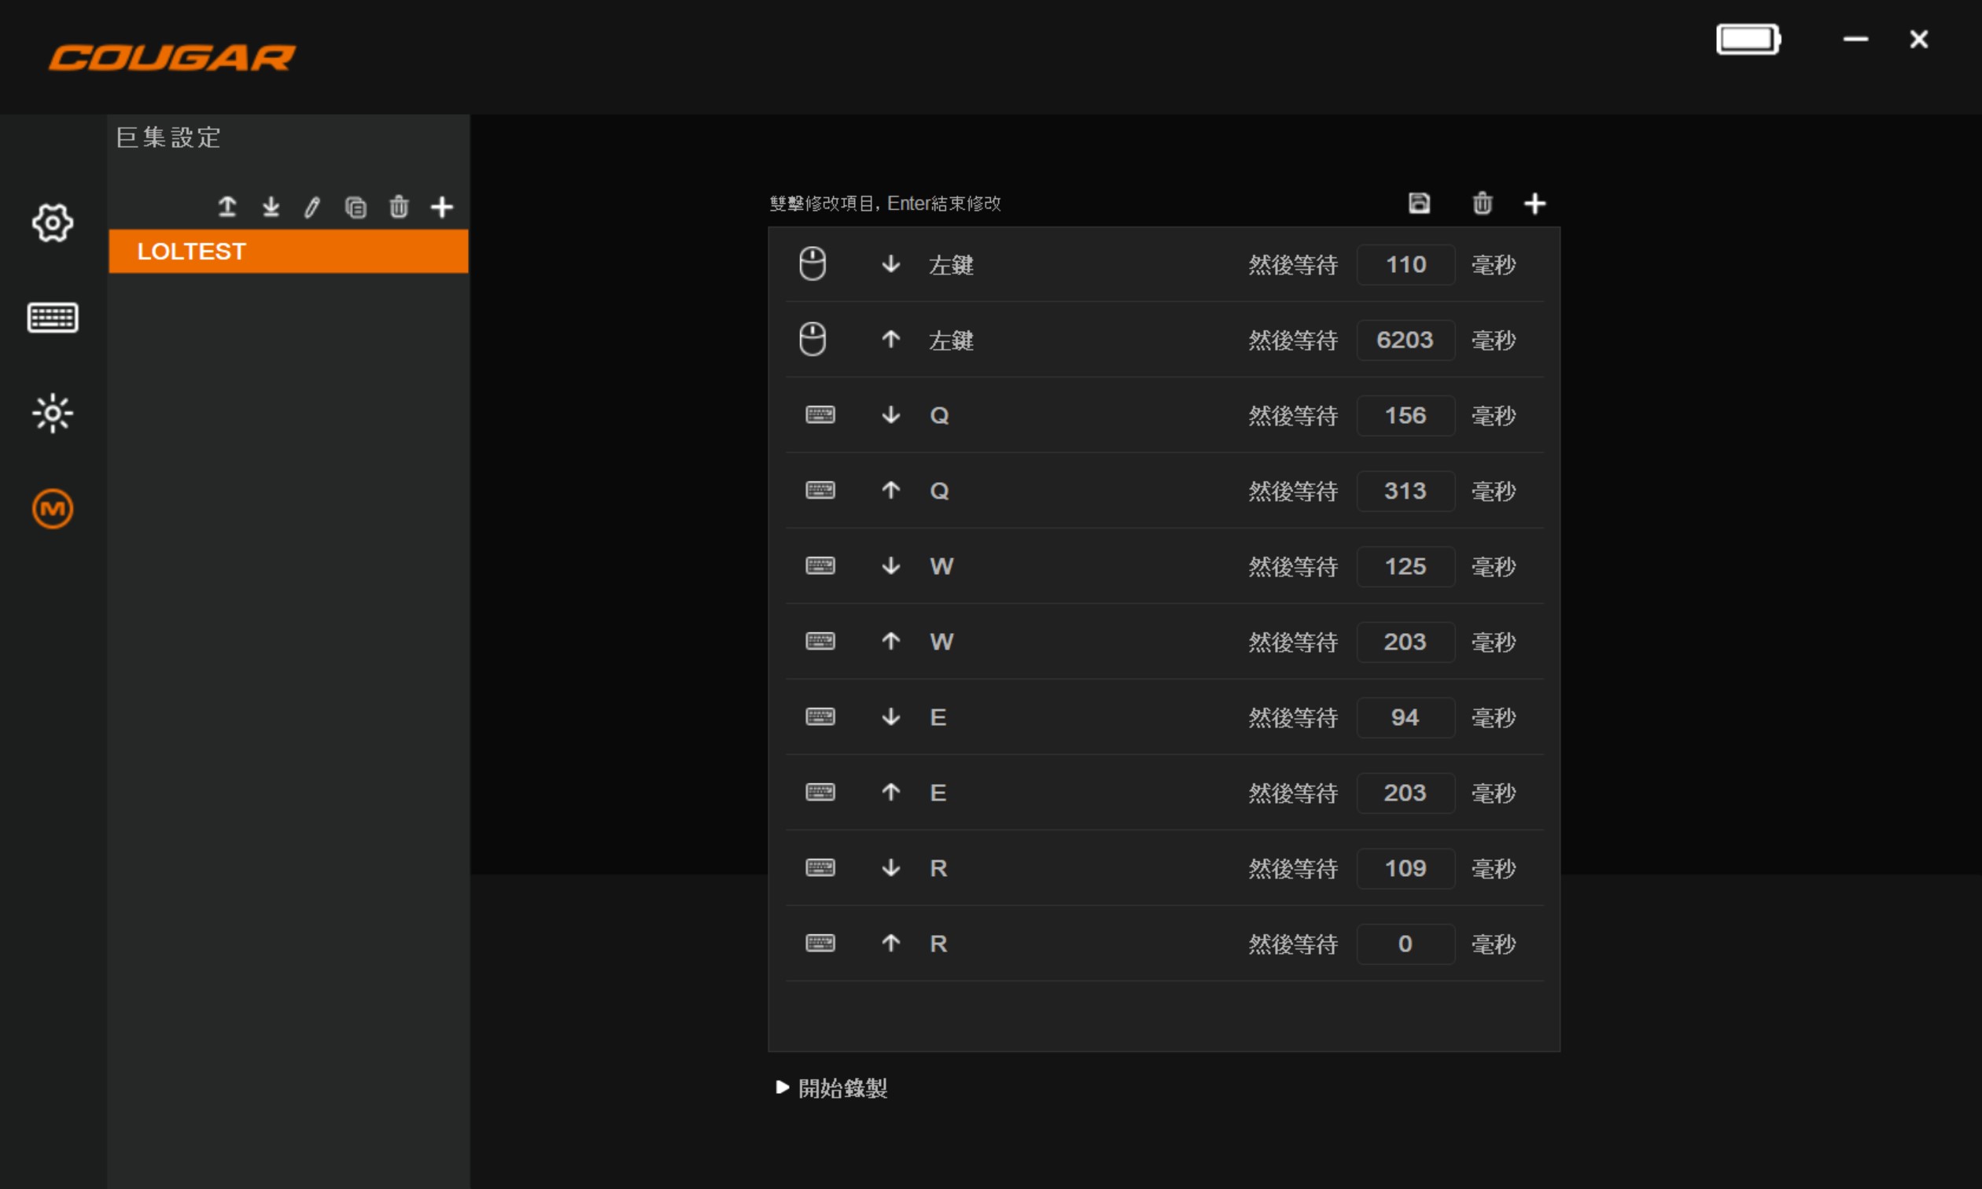Duplicate macro using the copy icon
This screenshot has height=1189, width=1982.
(x=356, y=208)
